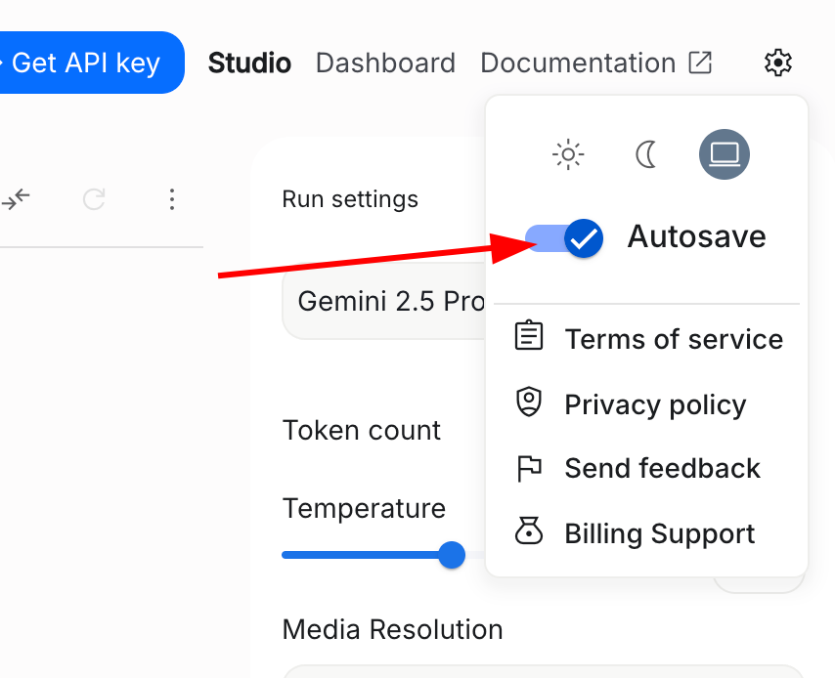Click the refresh rerun icon

click(94, 200)
